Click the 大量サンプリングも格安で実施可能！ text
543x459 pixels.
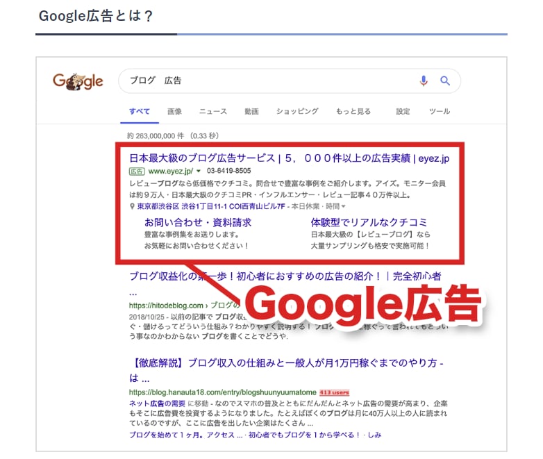click(370, 246)
